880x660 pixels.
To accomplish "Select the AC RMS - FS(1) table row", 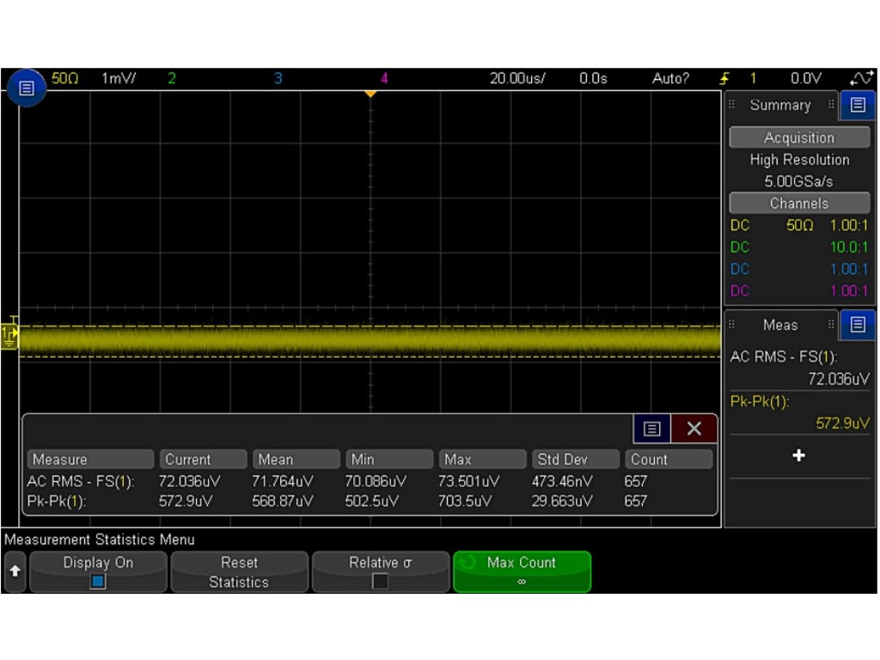I will 370,481.
